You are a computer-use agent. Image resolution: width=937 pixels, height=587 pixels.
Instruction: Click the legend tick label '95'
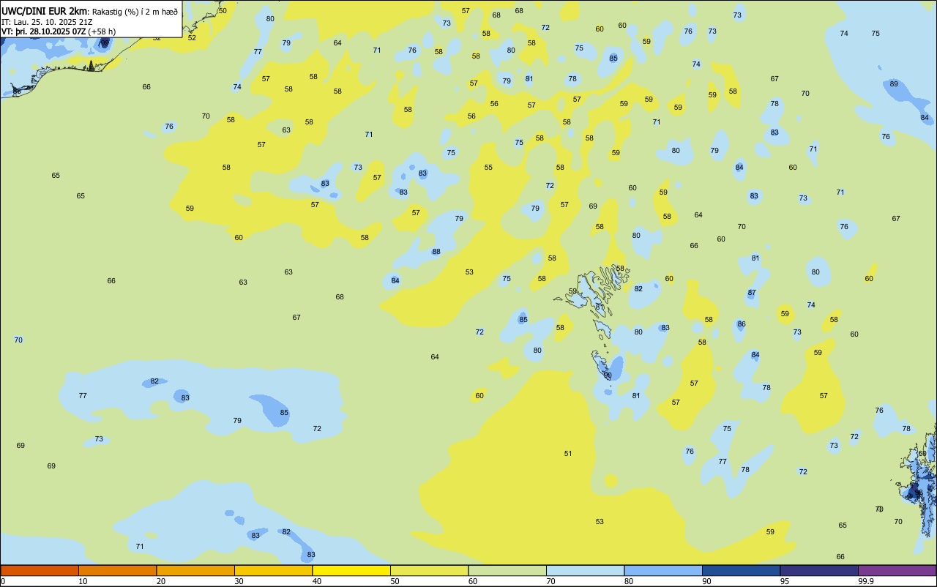coord(784,581)
